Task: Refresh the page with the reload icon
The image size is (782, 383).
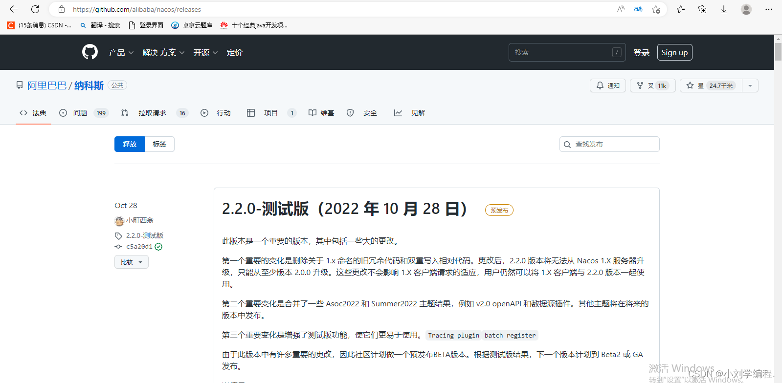Action: (35, 9)
